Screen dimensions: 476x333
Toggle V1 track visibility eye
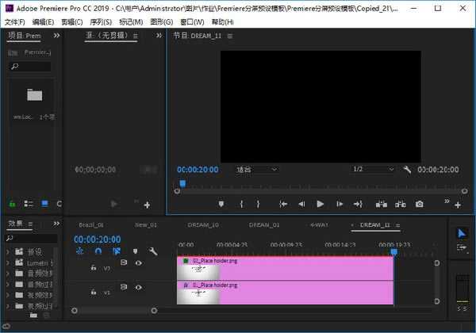(x=139, y=286)
